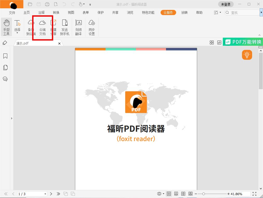This screenshot has width=263, height=198.
Task: Open the bookmarks panel in left sidebar
Action: 5,56
